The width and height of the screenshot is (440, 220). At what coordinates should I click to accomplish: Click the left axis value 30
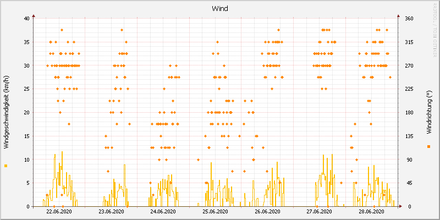coord(26,65)
